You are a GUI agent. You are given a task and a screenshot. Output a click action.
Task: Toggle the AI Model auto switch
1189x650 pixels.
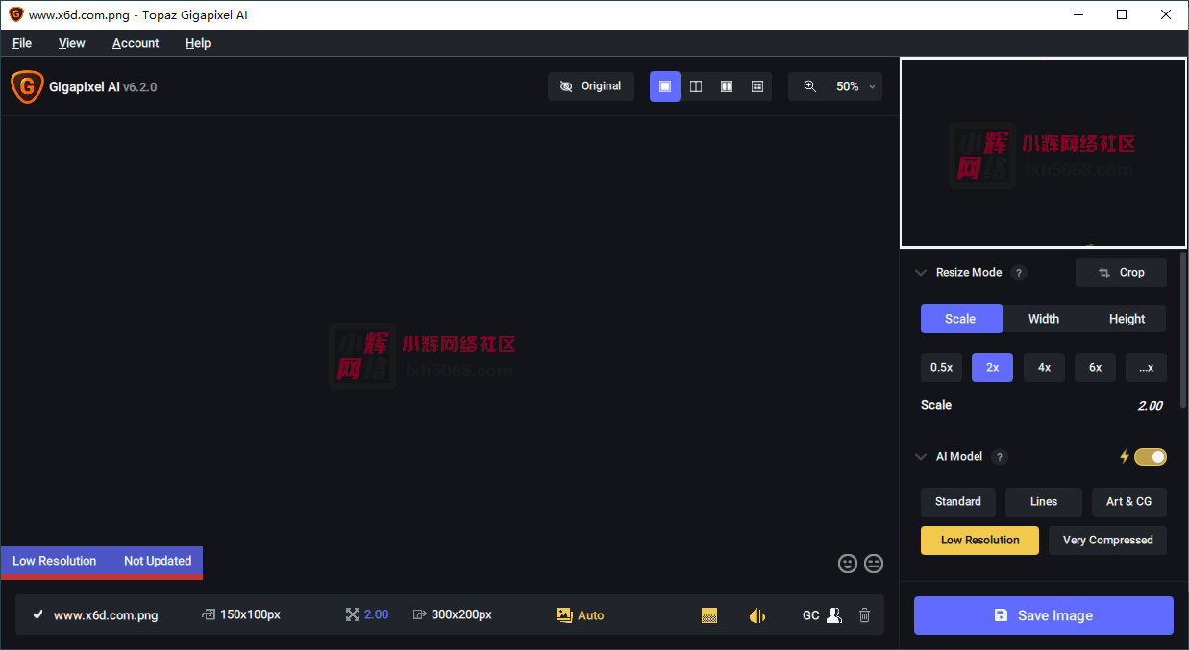[x=1151, y=457]
